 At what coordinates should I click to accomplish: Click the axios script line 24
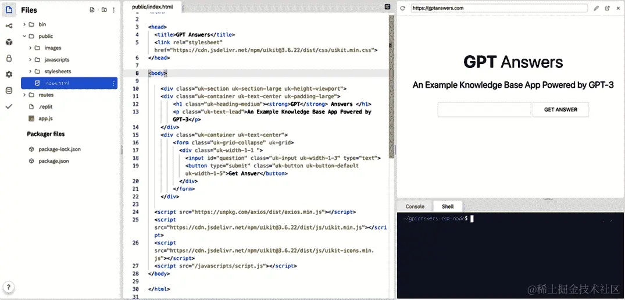click(255, 212)
